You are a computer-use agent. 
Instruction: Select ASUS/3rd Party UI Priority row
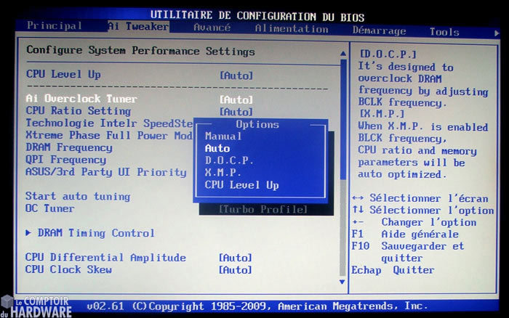tap(106, 172)
